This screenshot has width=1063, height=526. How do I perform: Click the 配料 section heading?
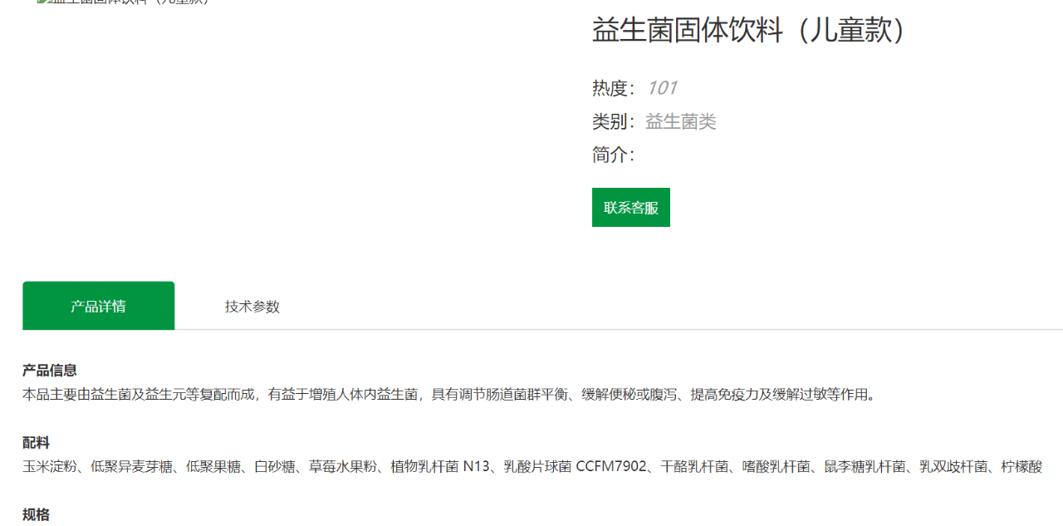coord(37,443)
